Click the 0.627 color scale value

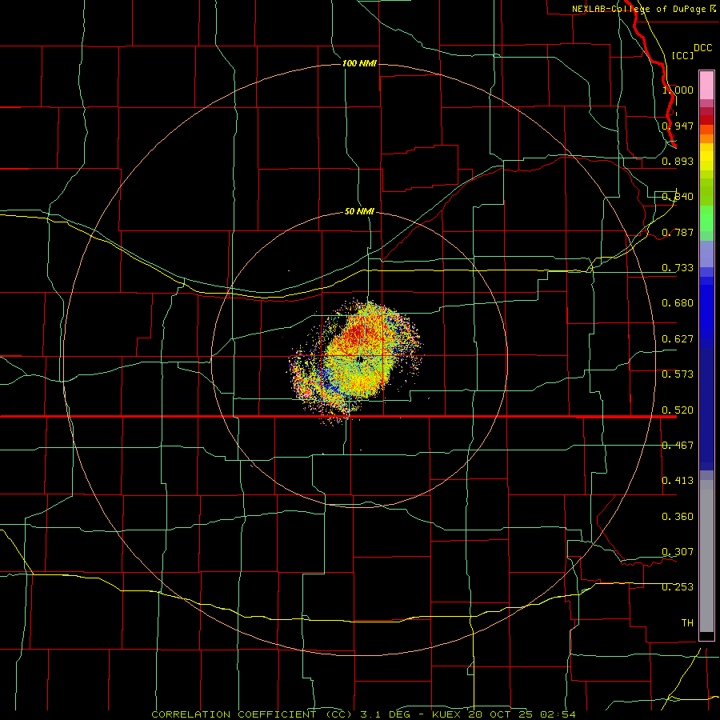(678, 339)
